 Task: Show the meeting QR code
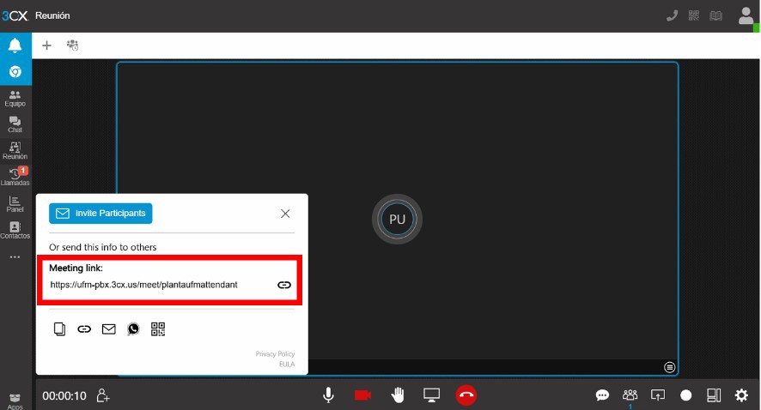157,329
